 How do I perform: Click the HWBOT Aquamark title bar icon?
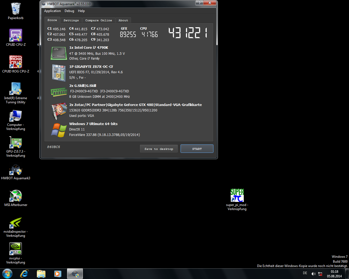44,4
